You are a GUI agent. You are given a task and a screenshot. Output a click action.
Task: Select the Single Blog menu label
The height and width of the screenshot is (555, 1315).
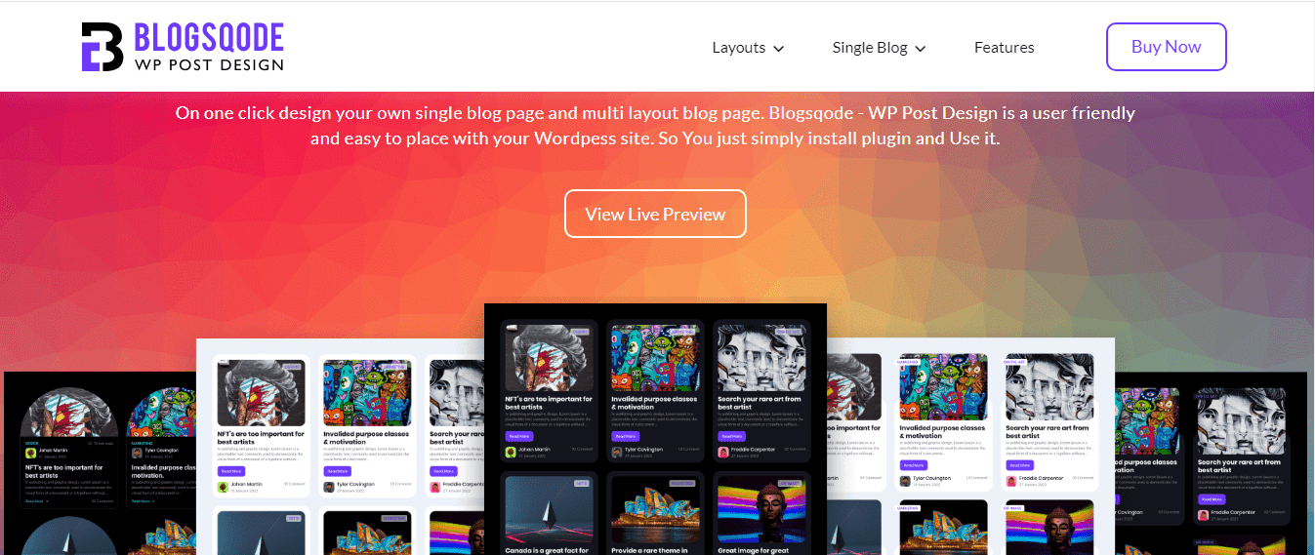coord(870,47)
